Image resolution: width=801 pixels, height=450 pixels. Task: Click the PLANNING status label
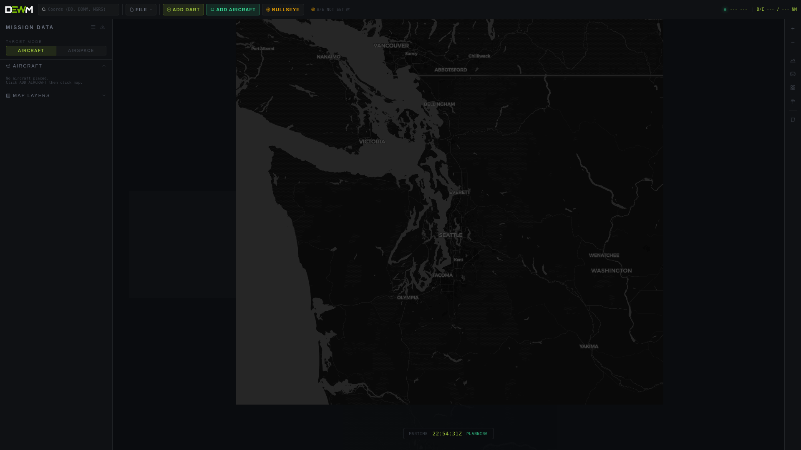click(477, 434)
